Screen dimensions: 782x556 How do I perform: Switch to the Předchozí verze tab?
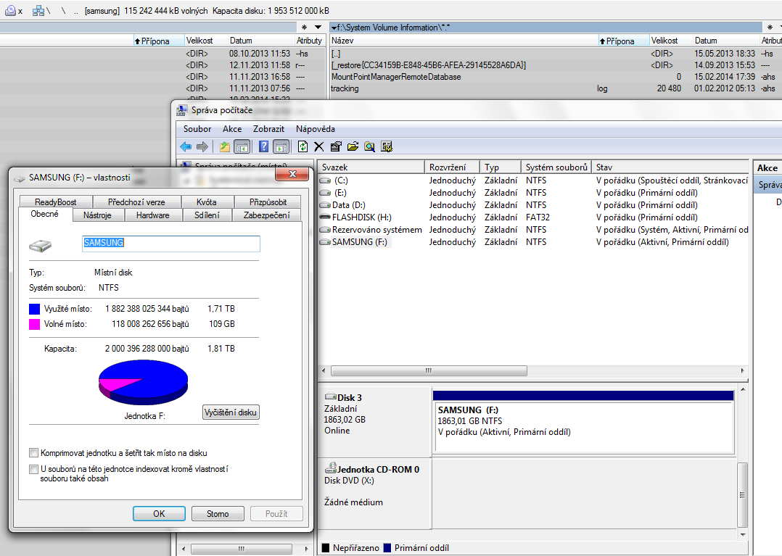[136, 202]
